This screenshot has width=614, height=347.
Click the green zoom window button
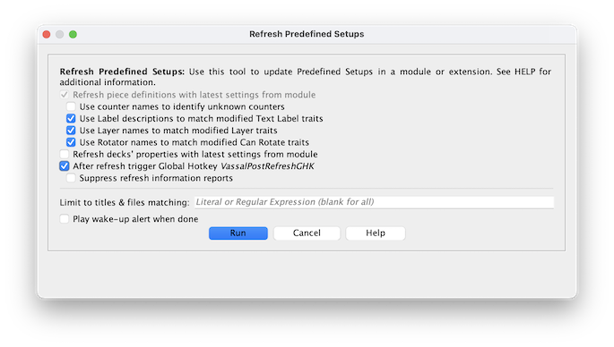tap(73, 34)
